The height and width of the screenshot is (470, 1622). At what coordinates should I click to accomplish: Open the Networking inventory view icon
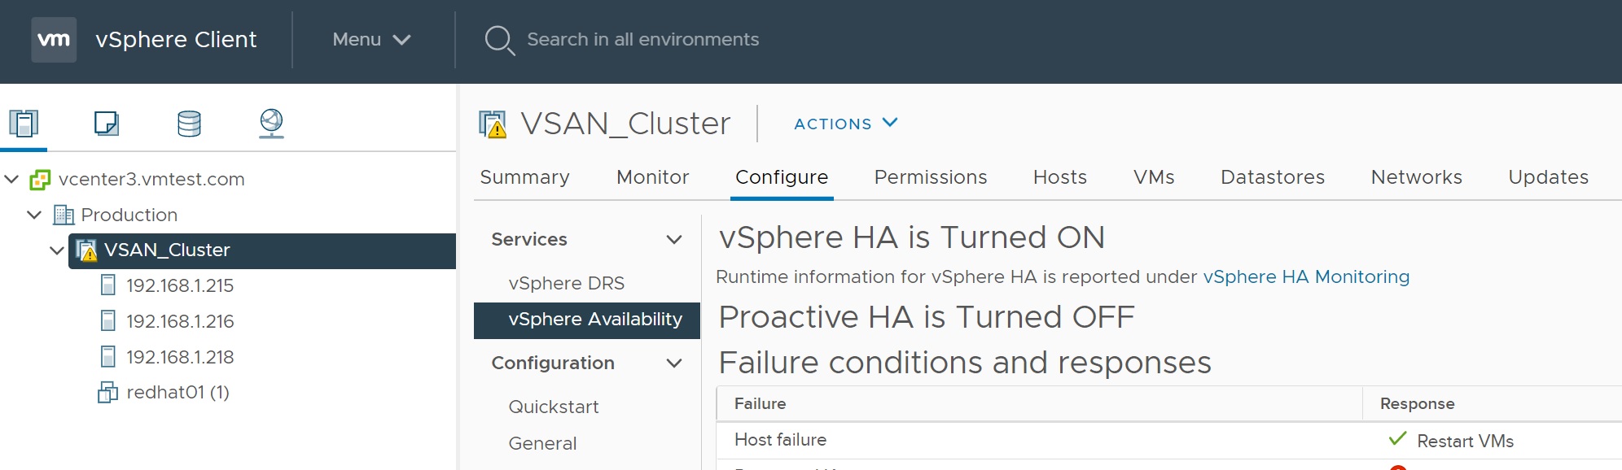pos(271,124)
